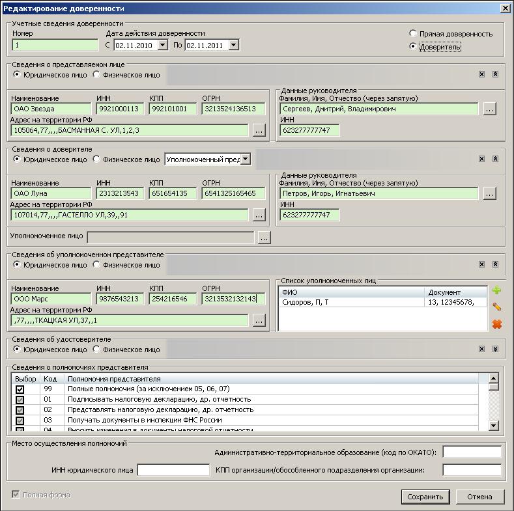Screen dimensions: 514x511
Task: Click the ОАО Луна name field
Action: point(51,193)
